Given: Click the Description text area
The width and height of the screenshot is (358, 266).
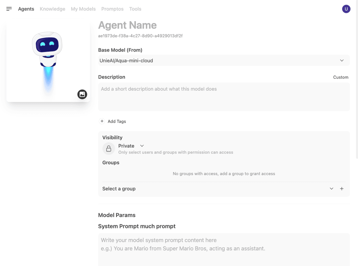Looking at the screenshot, I should click(224, 97).
